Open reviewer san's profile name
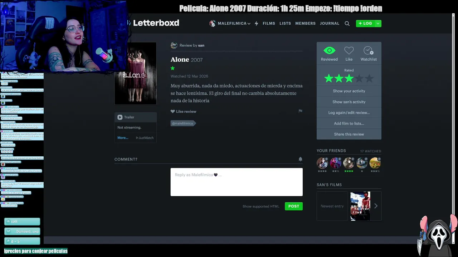This screenshot has width=458, height=257. tap(201, 45)
